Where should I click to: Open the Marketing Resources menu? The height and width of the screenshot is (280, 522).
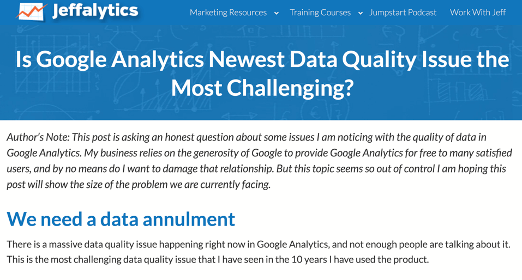pos(228,13)
